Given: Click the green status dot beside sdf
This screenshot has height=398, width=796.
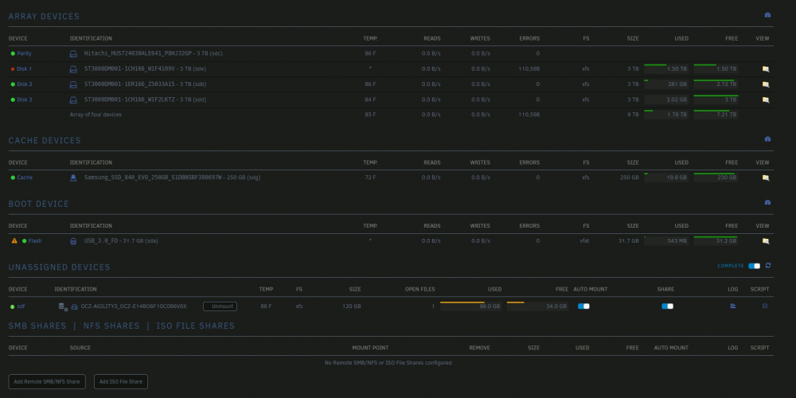Looking at the screenshot, I should click(13, 306).
